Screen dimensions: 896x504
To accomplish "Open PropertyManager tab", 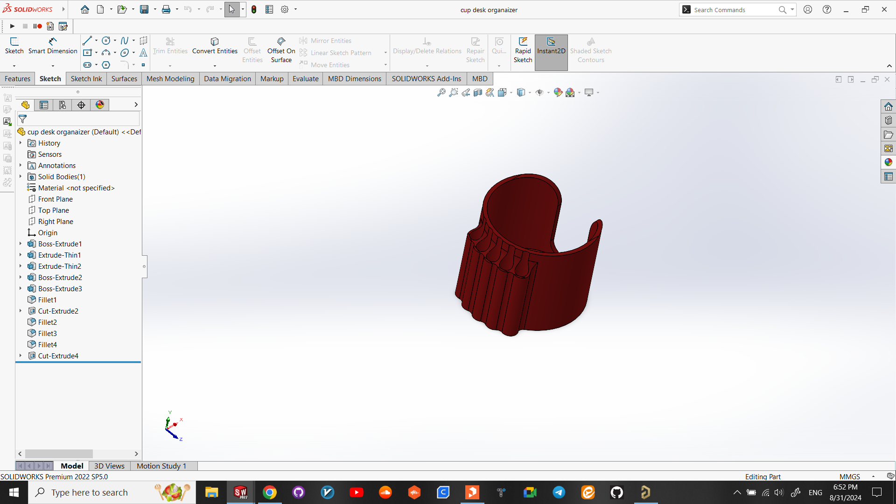I will tap(44, 105).
